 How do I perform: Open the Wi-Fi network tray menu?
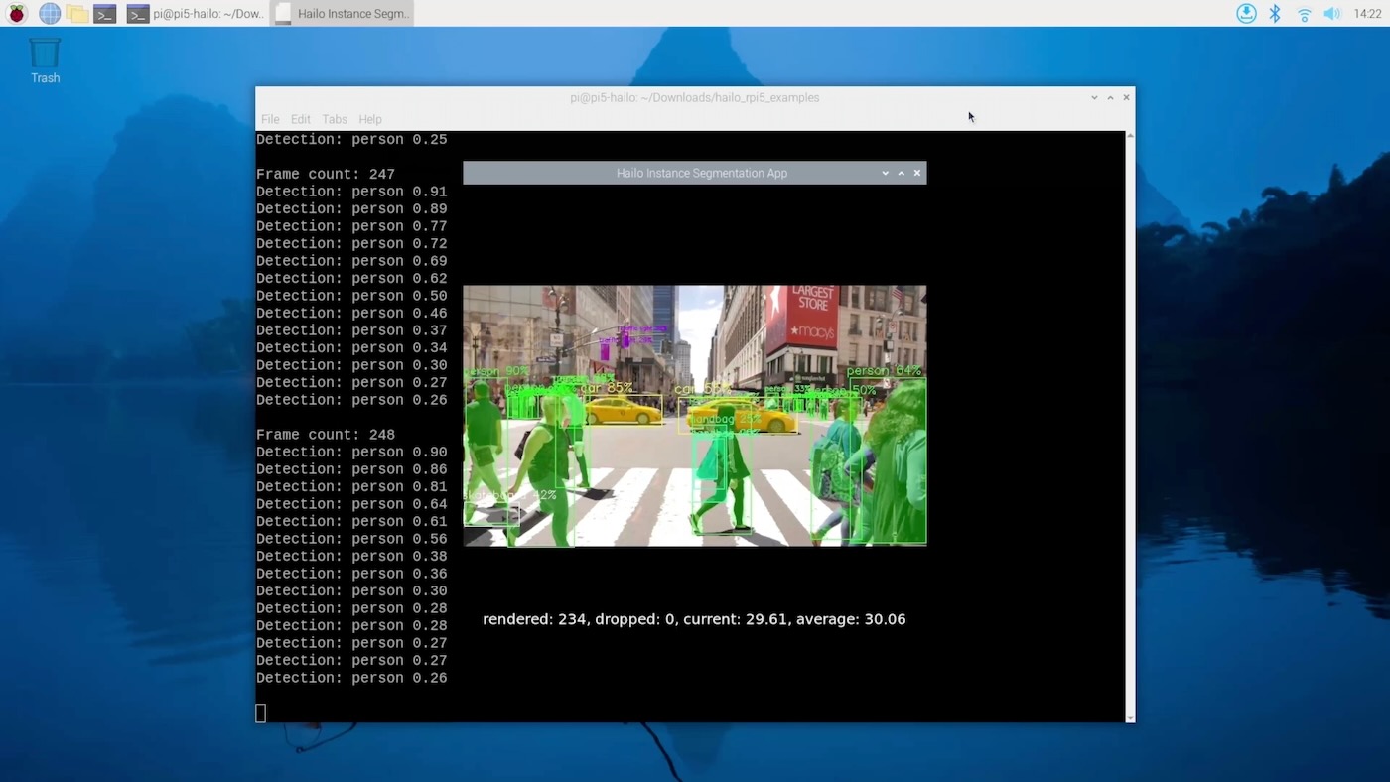tap(1304, 14)
